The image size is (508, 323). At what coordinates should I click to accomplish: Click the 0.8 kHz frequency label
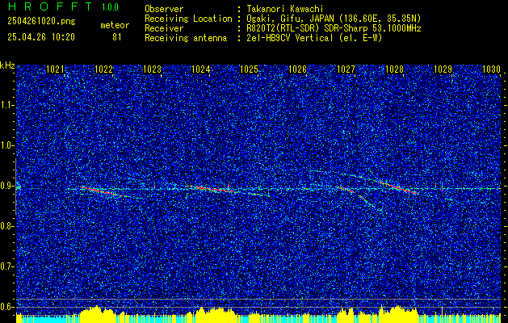pyautogui.click(x=7, y=226)
